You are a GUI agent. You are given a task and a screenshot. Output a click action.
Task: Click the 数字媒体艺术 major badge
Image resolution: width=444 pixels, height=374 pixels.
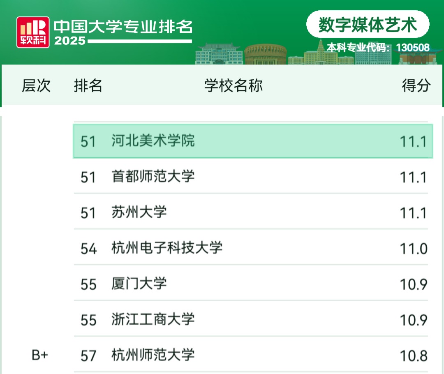368,25
